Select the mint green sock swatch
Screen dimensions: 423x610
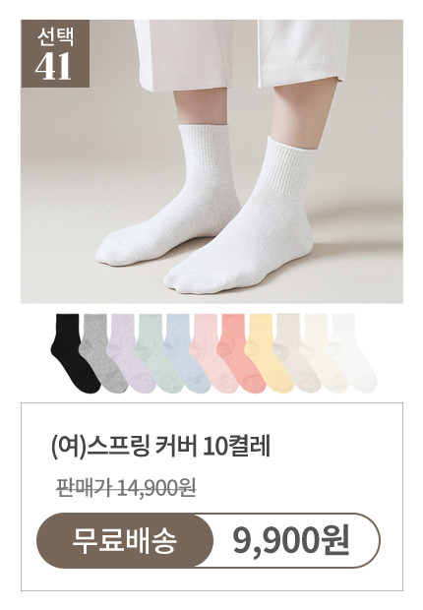click(157, 353)
